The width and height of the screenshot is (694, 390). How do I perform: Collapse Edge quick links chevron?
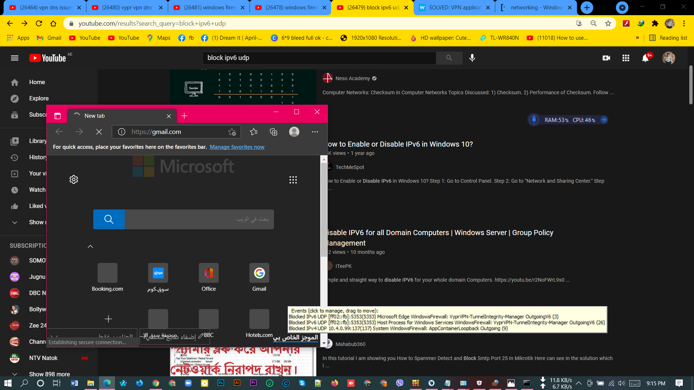click(90, 247)
